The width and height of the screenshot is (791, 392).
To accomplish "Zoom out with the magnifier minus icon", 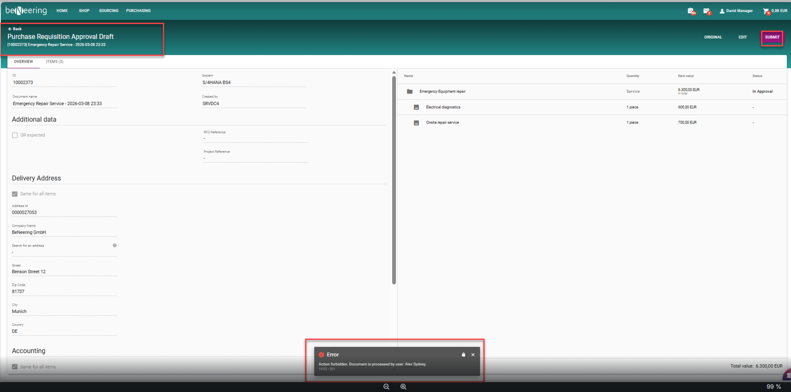I will (386, 387).
